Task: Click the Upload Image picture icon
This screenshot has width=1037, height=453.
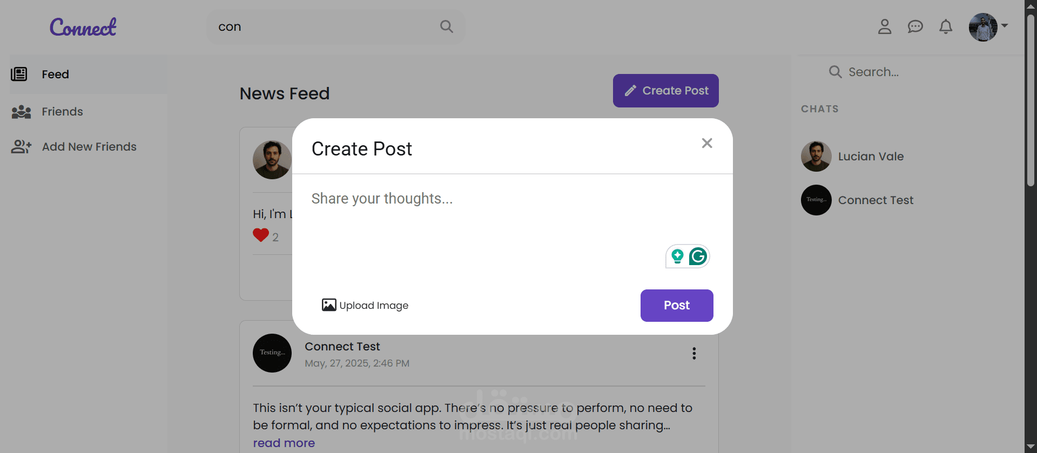Action: 329,305
